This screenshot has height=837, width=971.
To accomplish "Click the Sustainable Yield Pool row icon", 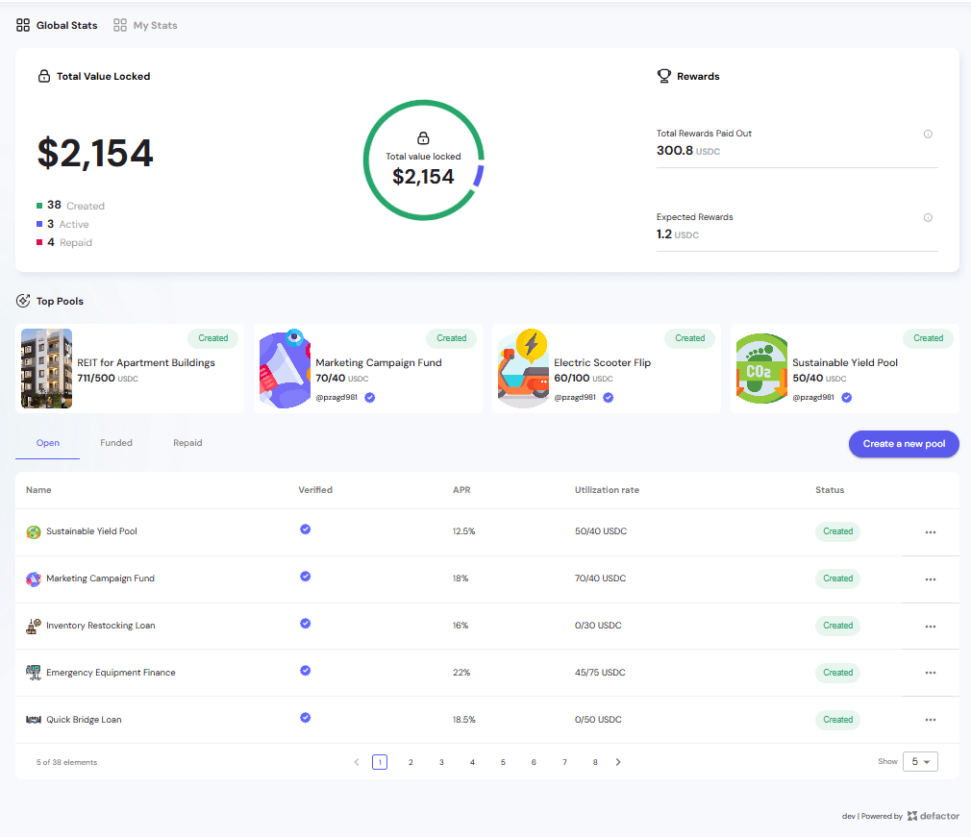I will click(34, 532).
